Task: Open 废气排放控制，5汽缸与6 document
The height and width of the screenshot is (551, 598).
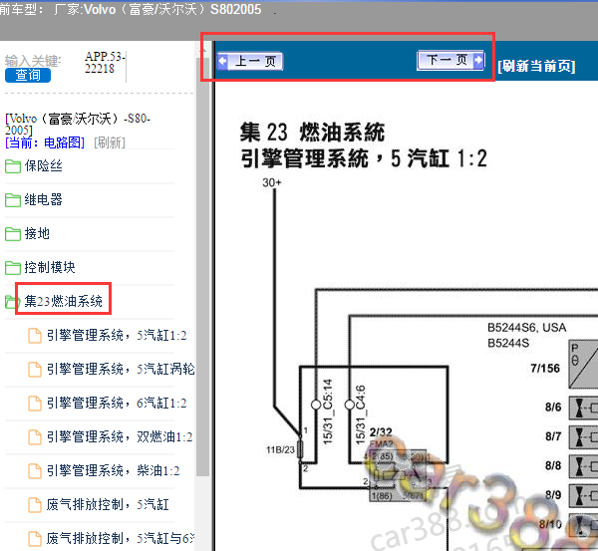Action: [x=121, y=538]
